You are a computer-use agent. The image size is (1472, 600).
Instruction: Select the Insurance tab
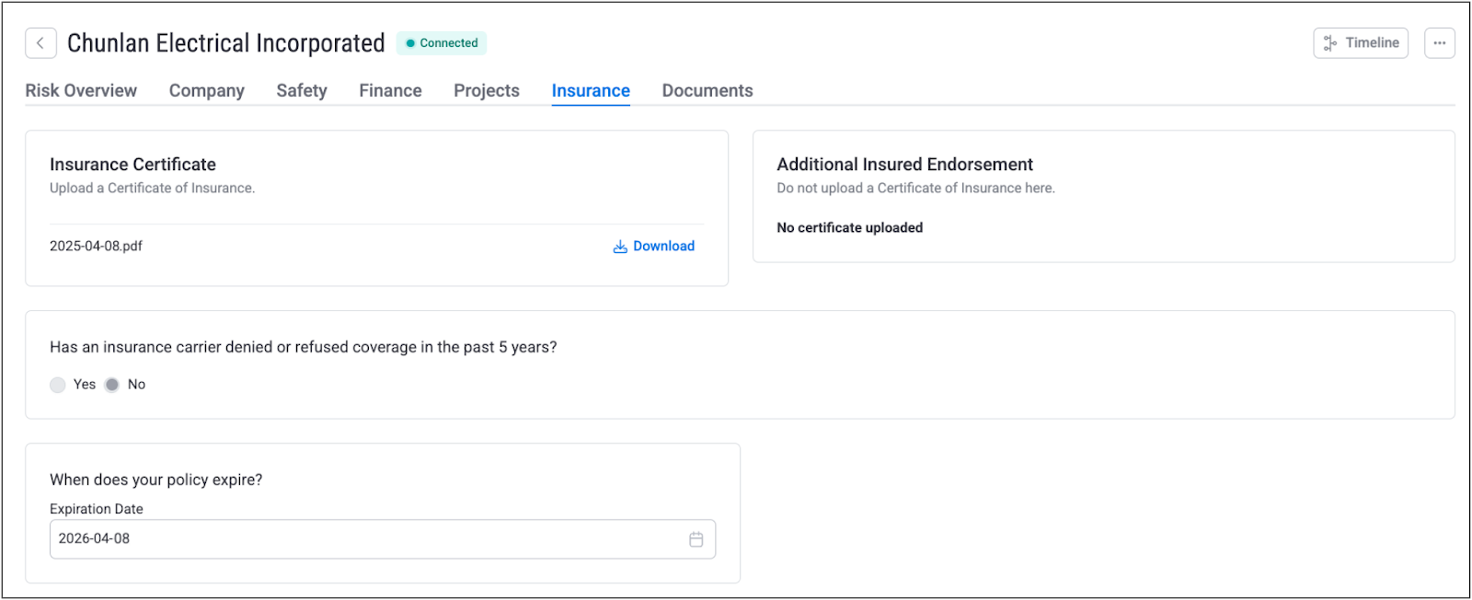pyautogui.click(x=591, y=91)
